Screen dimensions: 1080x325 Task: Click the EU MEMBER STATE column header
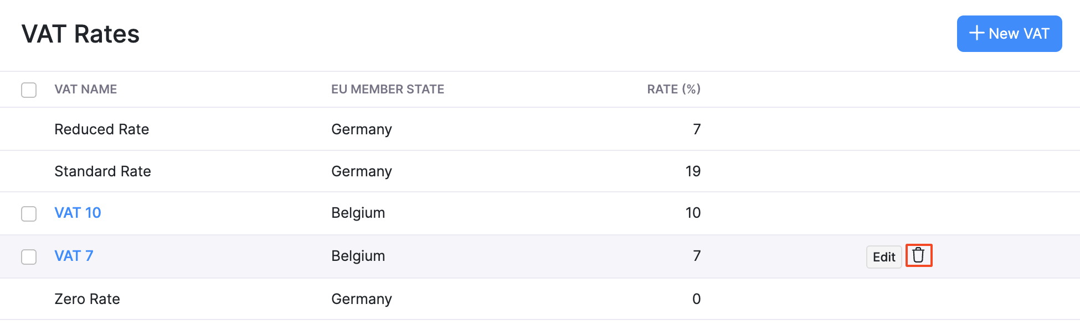387,90
